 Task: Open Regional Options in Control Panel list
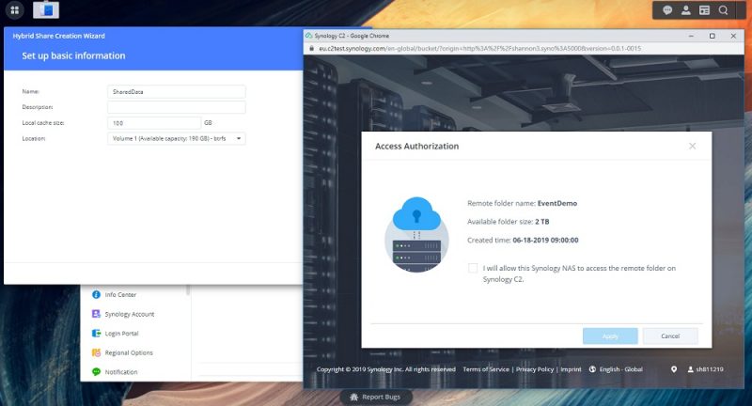(x=122, y=352)
